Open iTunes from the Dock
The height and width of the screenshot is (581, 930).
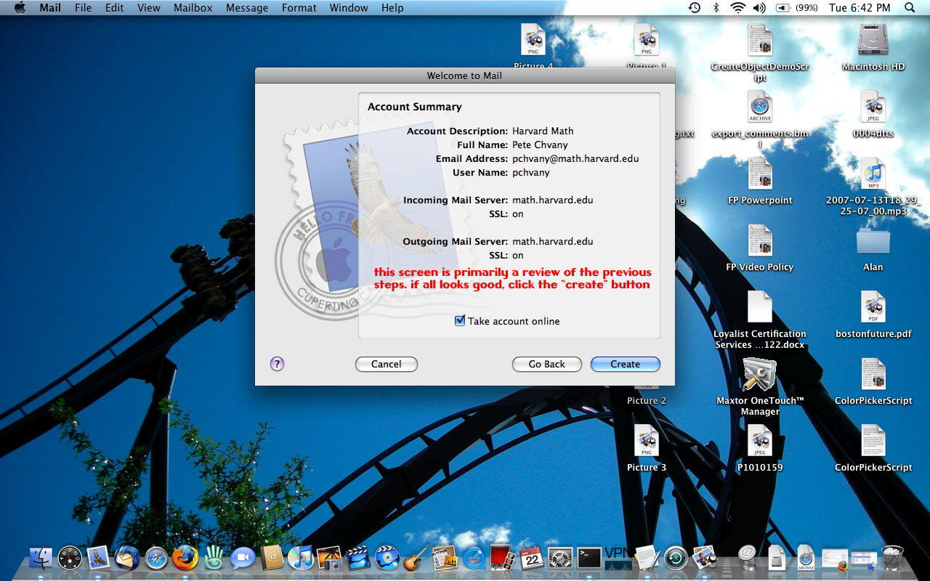pyautogui.click(x=300, y=558)
